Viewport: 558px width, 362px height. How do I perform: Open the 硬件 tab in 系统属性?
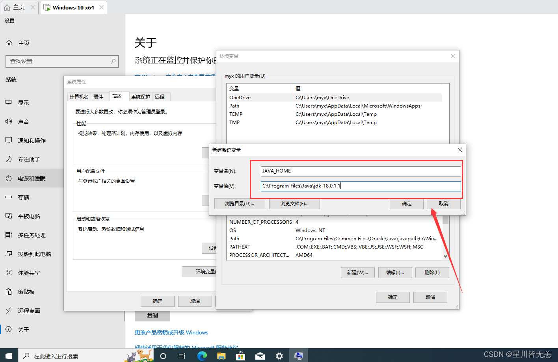click(x=98, y=97)
